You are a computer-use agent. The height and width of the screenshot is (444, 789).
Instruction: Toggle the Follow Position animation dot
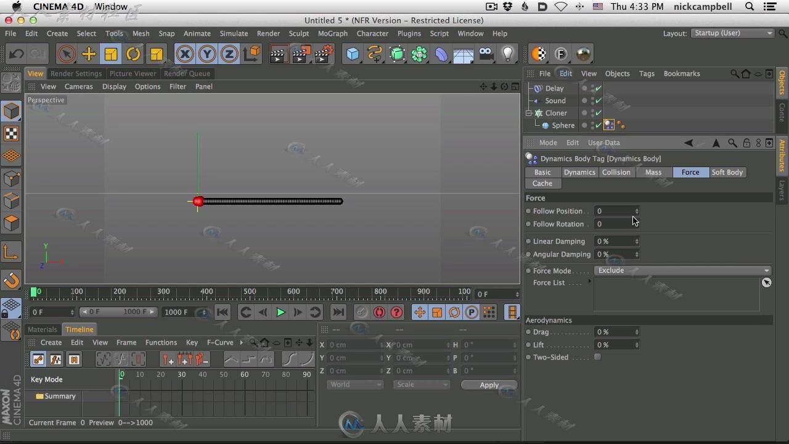coord(528,211)
